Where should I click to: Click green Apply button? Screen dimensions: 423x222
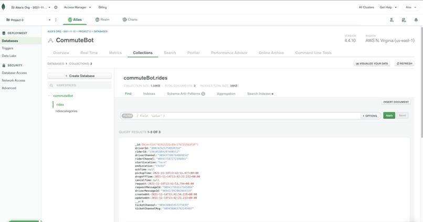point(389,115)
